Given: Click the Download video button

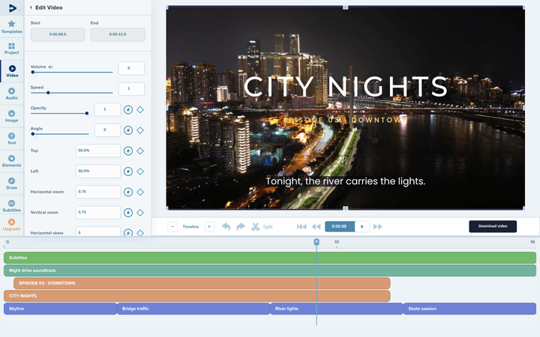Looking at the screenshot, I should click(x=493, y=226).
